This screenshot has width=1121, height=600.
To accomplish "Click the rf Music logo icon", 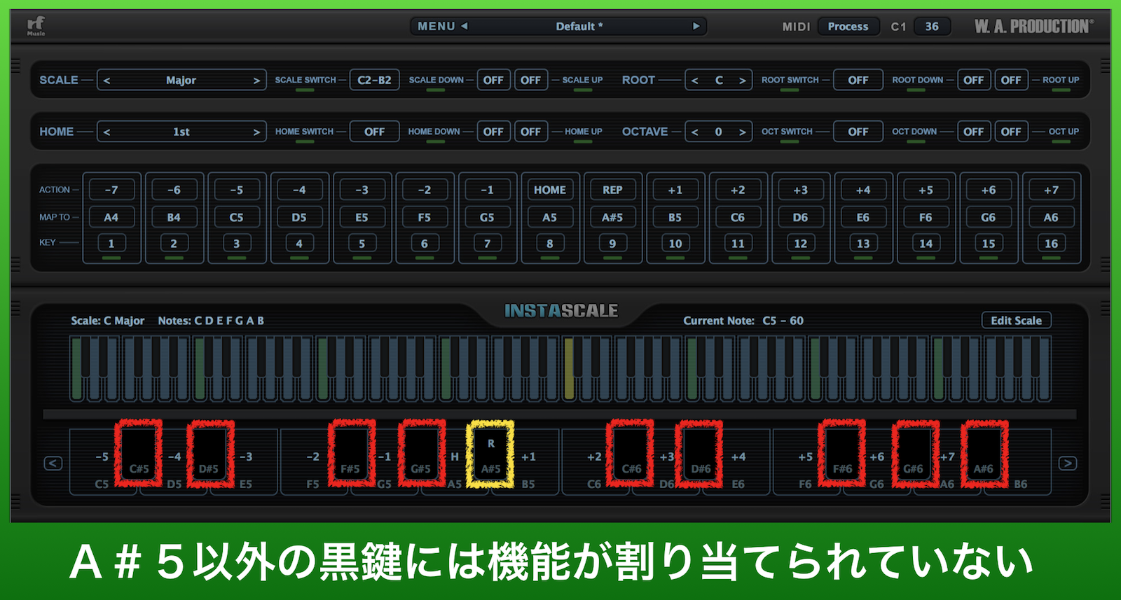I will (x=36, y=26).
